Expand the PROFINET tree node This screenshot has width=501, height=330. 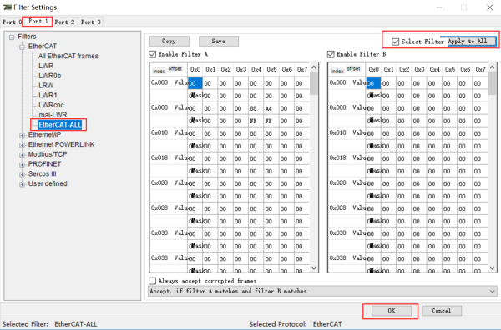click(x=22, y=165)
